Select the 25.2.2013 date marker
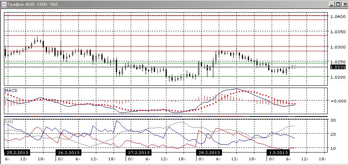This screenshot has height=165, width=348. 17,153
